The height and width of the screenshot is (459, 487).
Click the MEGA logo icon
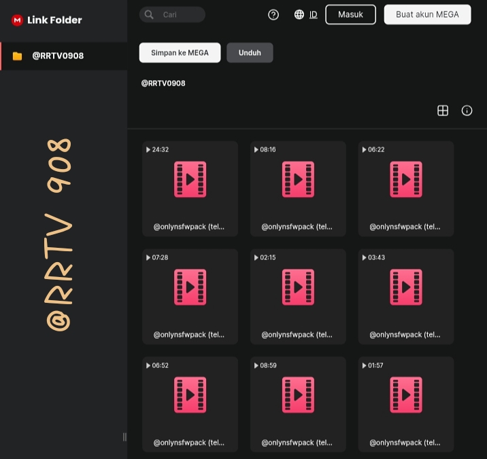point(17,20)
